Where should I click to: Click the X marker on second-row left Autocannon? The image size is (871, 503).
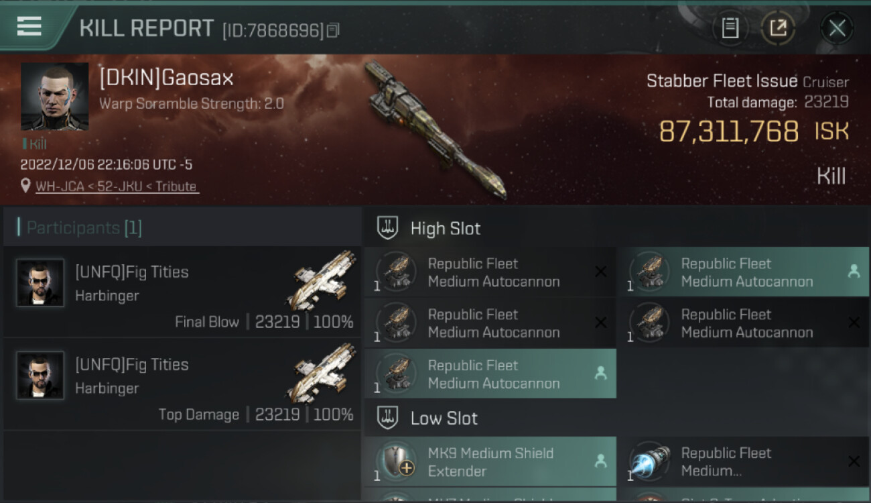601,323
